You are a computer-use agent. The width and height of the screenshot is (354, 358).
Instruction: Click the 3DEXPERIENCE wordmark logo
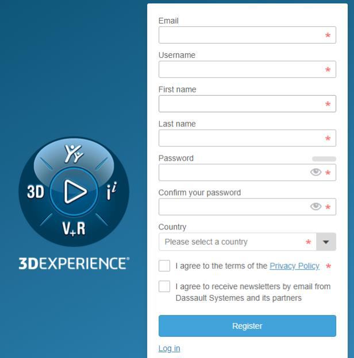coord(74,263)
